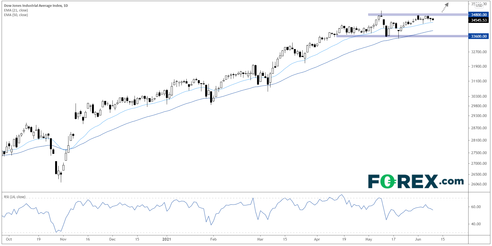Click the Dow Jones Industrial Average Index title

click(x=36, y=5)
